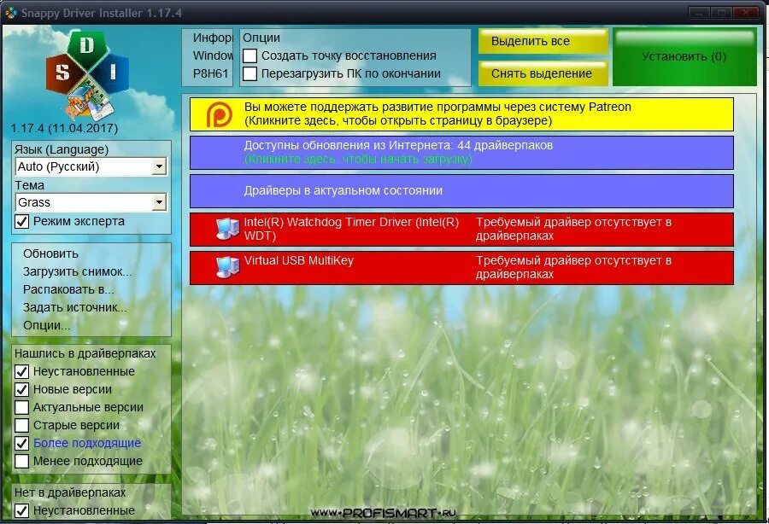
Task: Click the system info panel showing P8H61
Action: pyautogui.click(x=208, y=57)
